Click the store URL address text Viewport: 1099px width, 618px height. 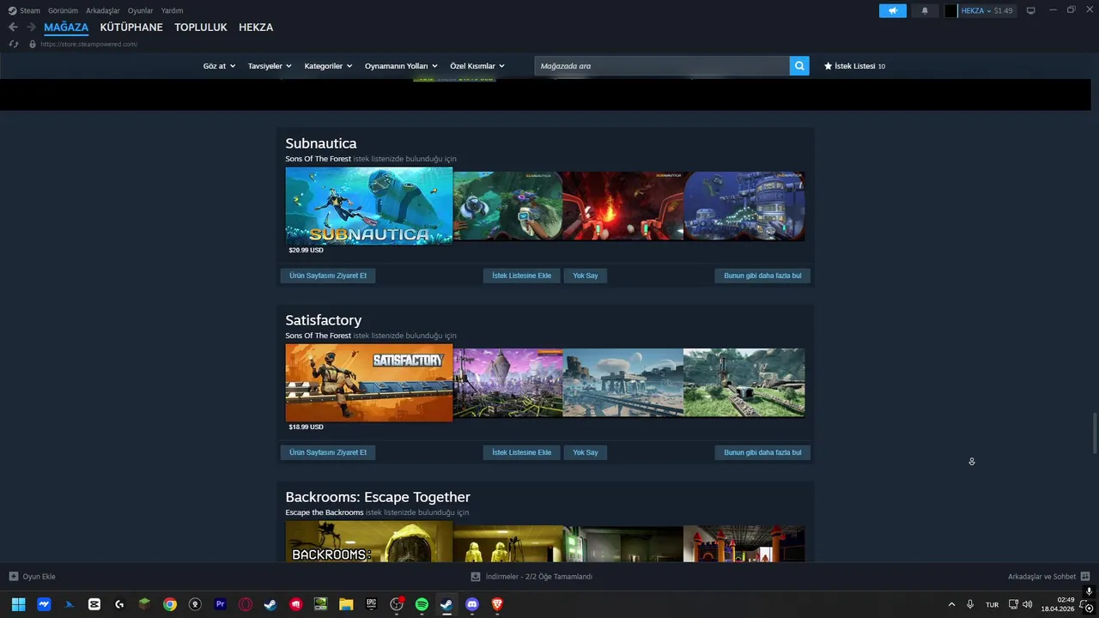tap(88, 44)
